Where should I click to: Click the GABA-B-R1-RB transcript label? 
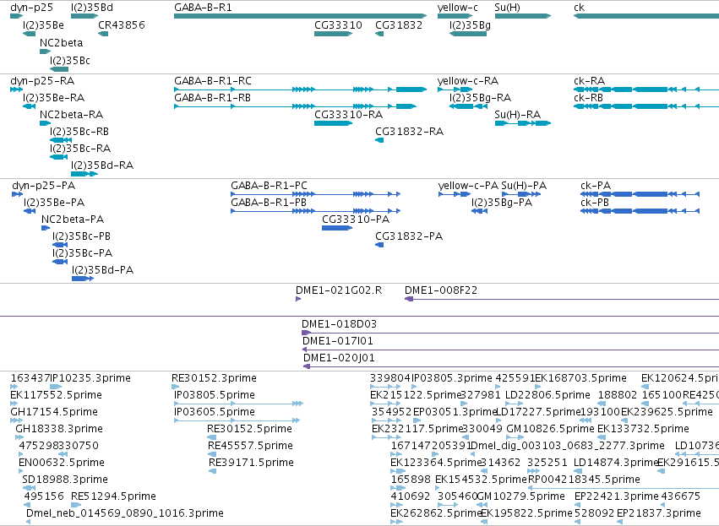coord(212,98)
